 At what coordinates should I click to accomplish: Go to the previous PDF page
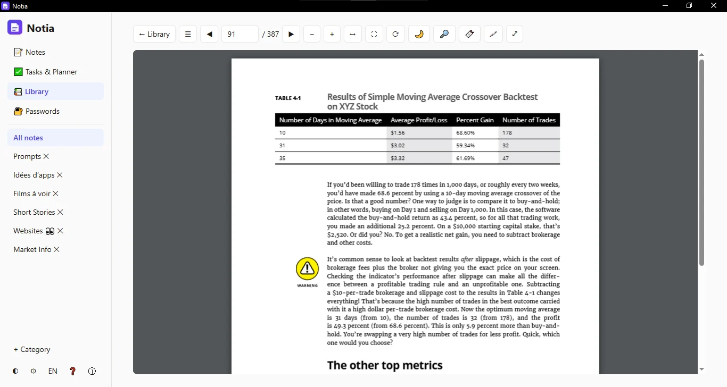tap(209, 34)
